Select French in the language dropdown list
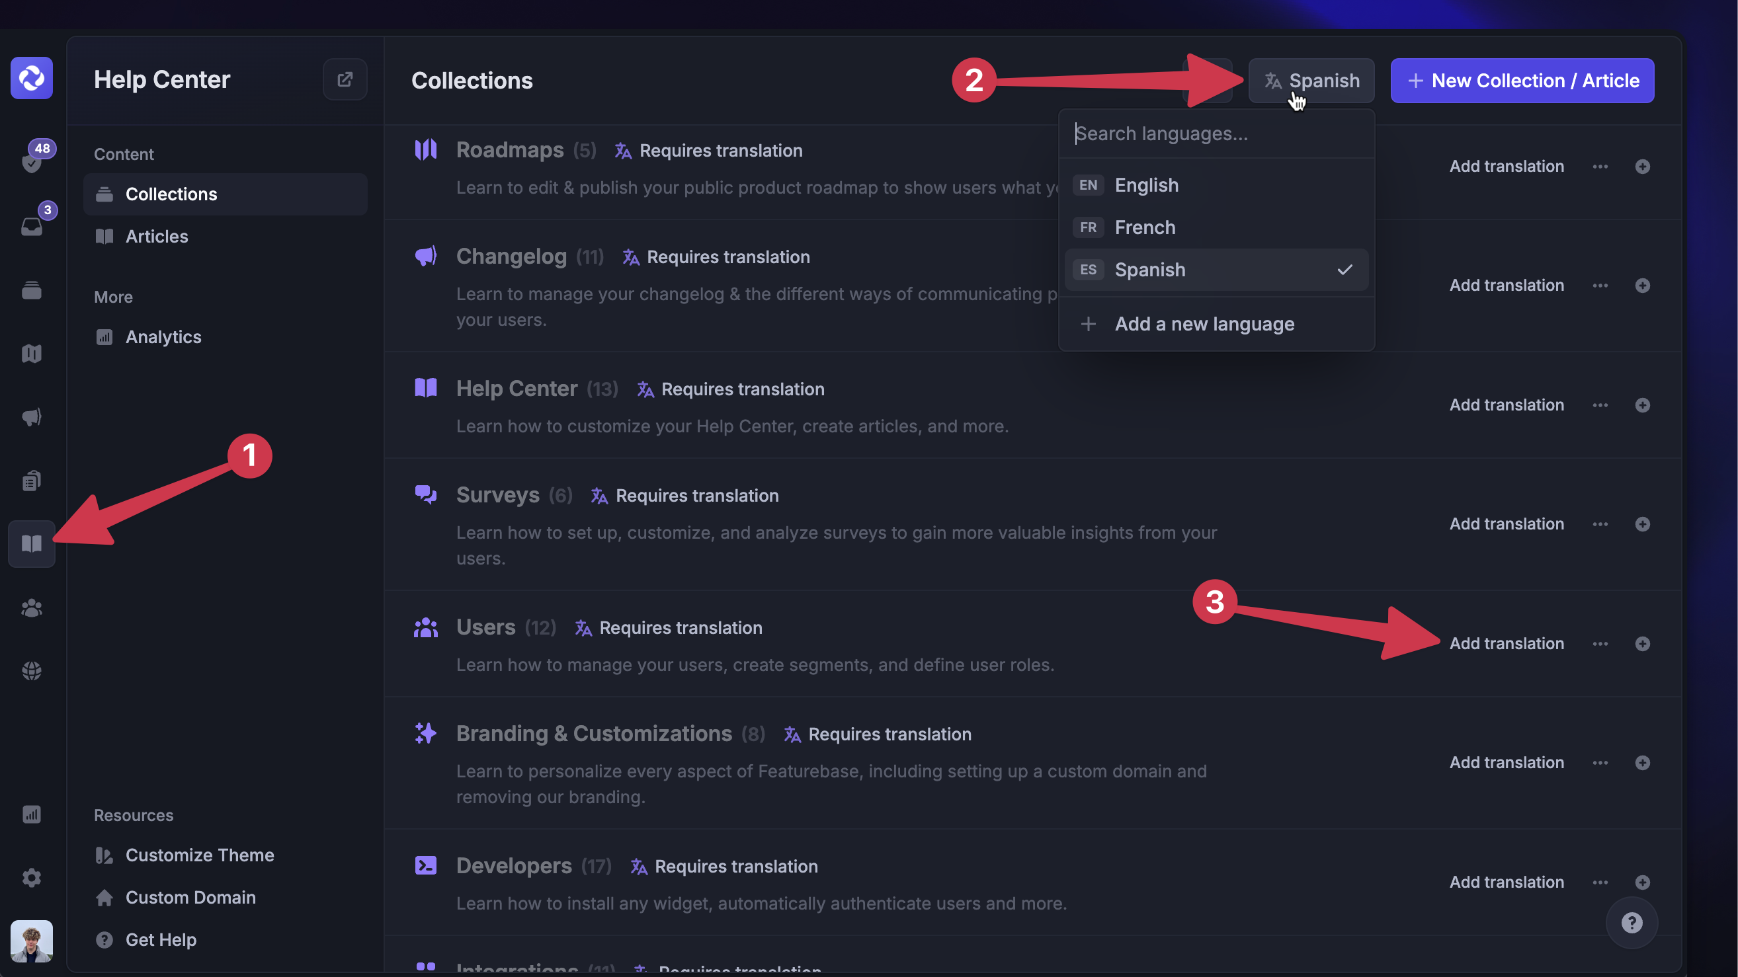This screenshot has height=977, width=1738. [1145, 227]
